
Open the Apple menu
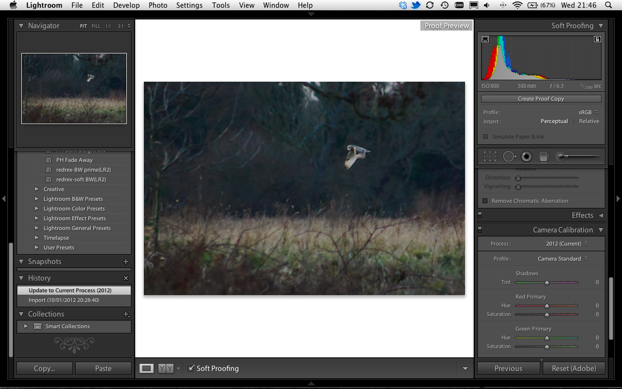pyautogui.click(x=13, y=5)
